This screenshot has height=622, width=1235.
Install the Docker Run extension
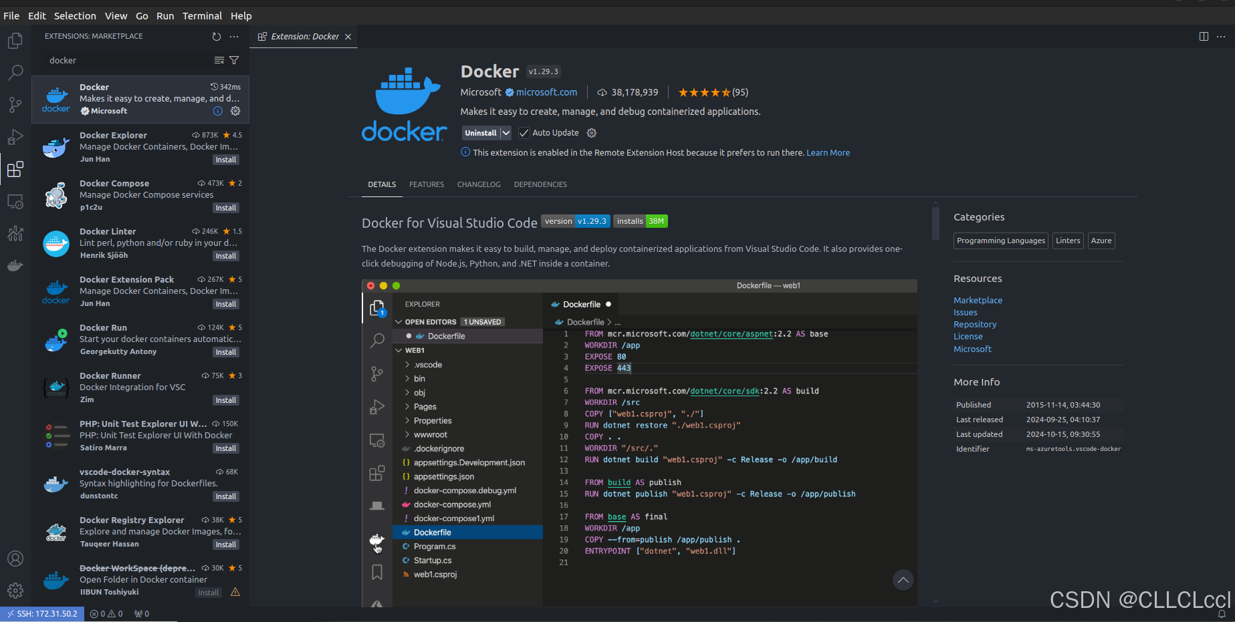[226, 352]
